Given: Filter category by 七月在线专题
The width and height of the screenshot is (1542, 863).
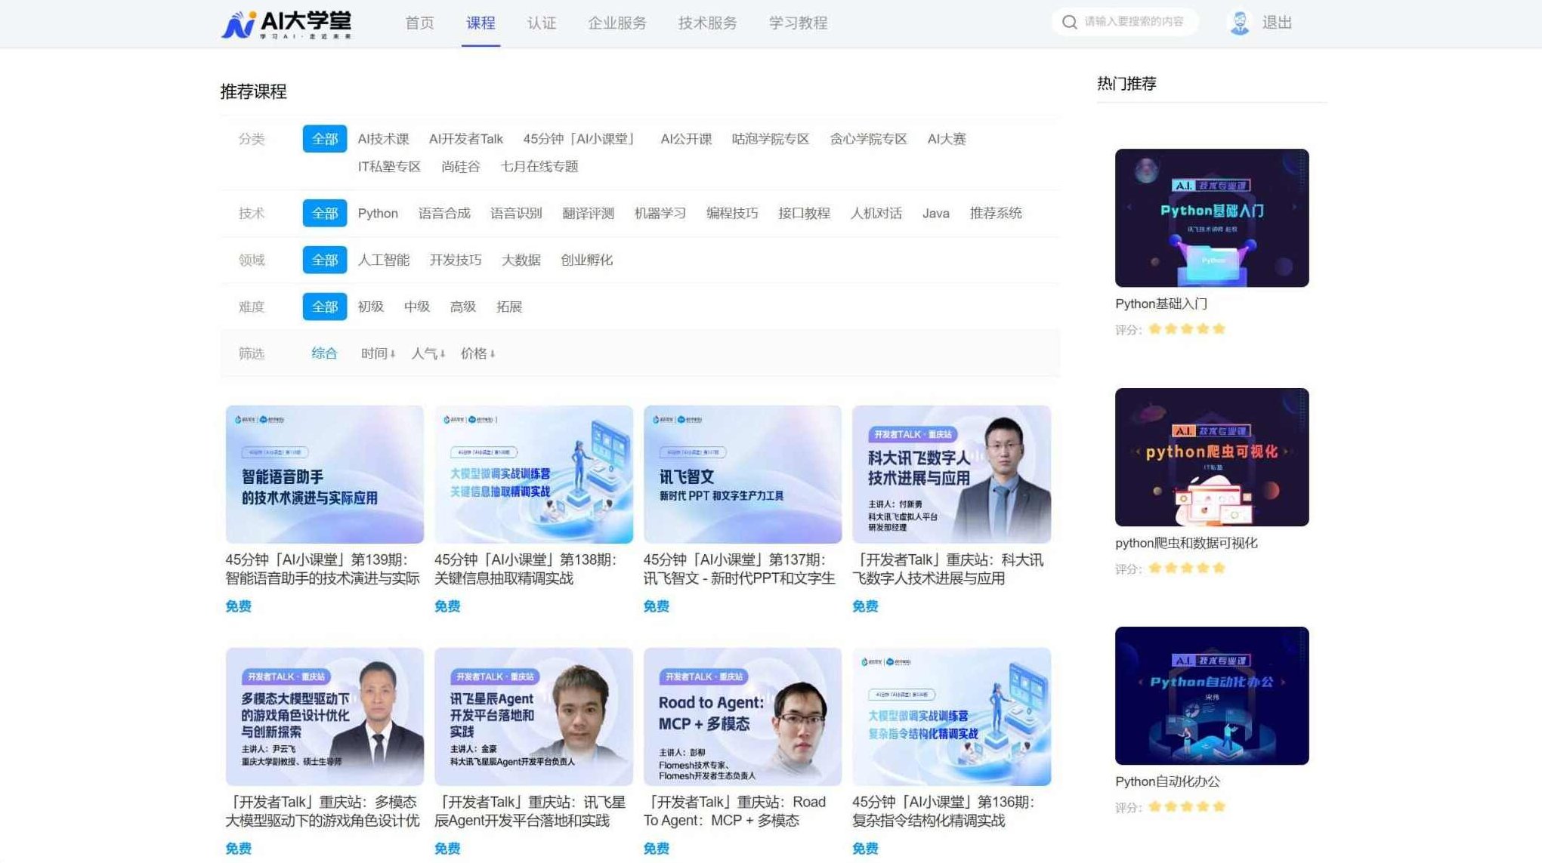Looking at the screenshot, I should [539, 166].
